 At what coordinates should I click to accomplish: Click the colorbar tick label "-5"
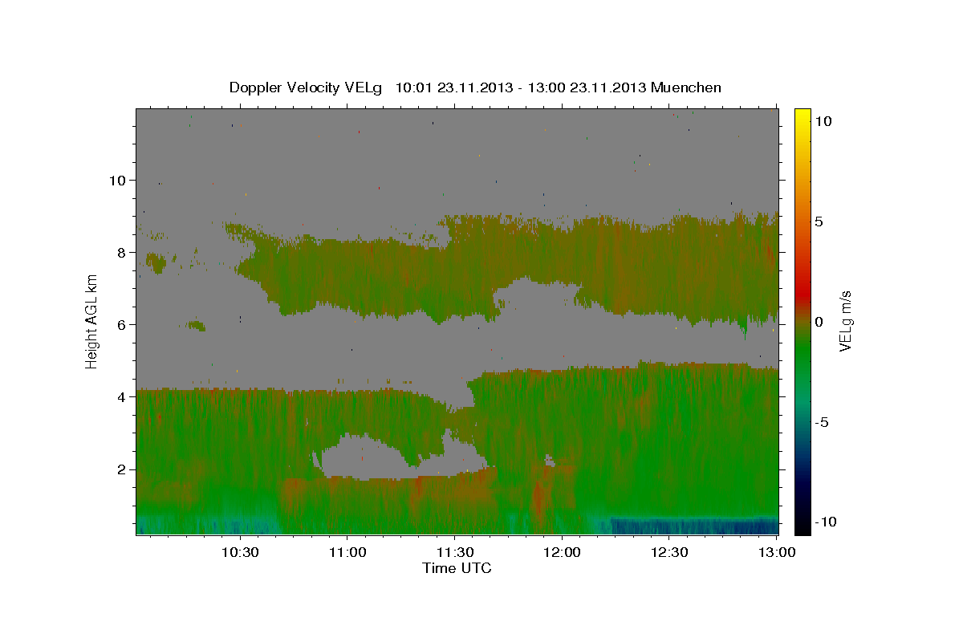tap(823, 422)
